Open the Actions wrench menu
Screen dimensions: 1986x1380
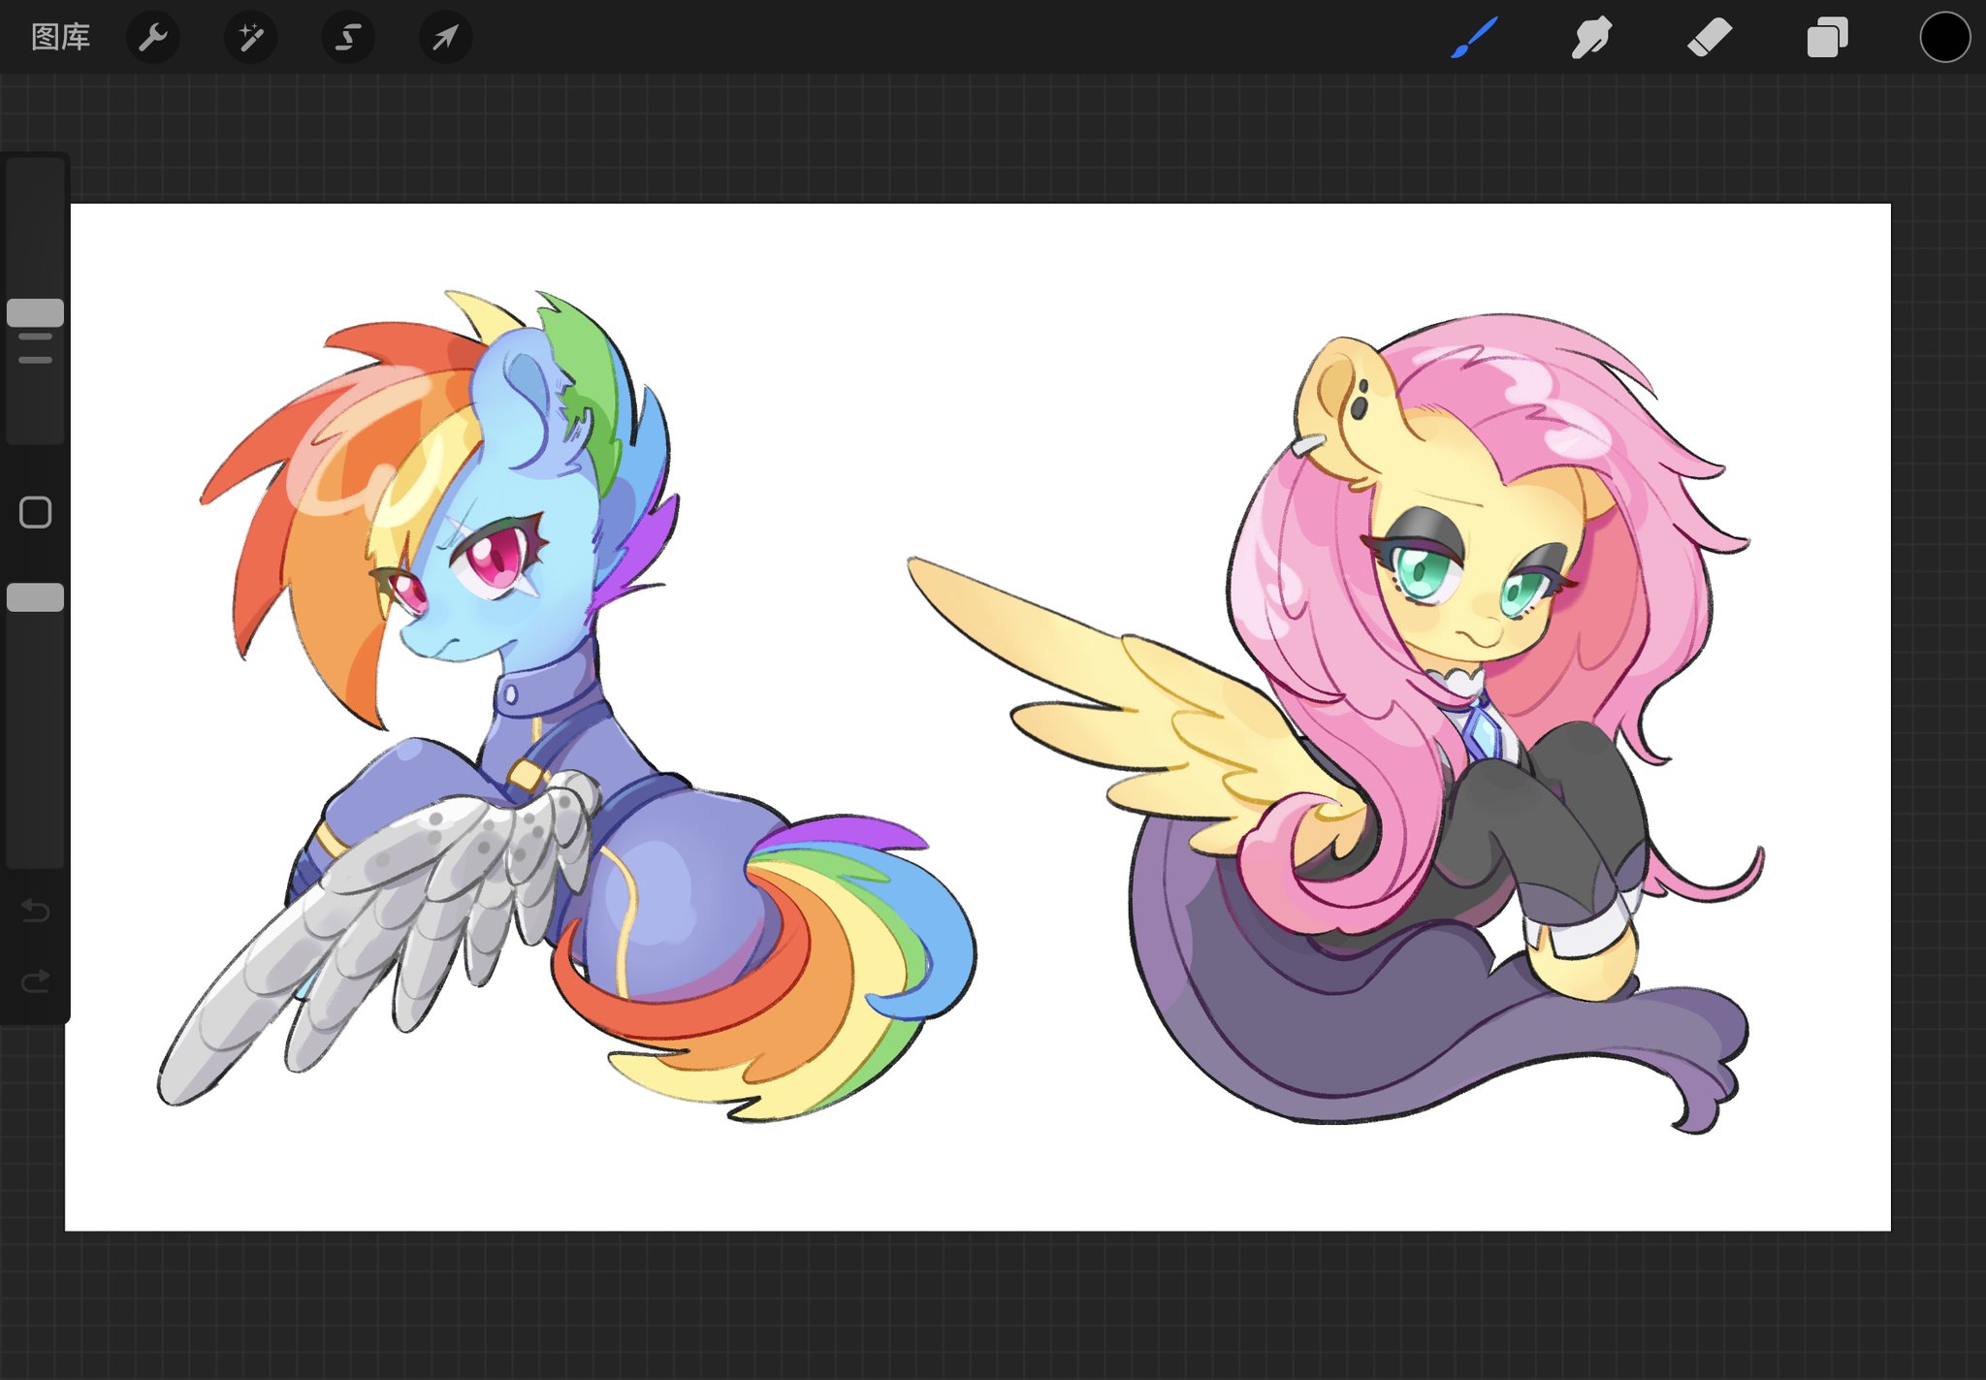click(x=153, y=38)
